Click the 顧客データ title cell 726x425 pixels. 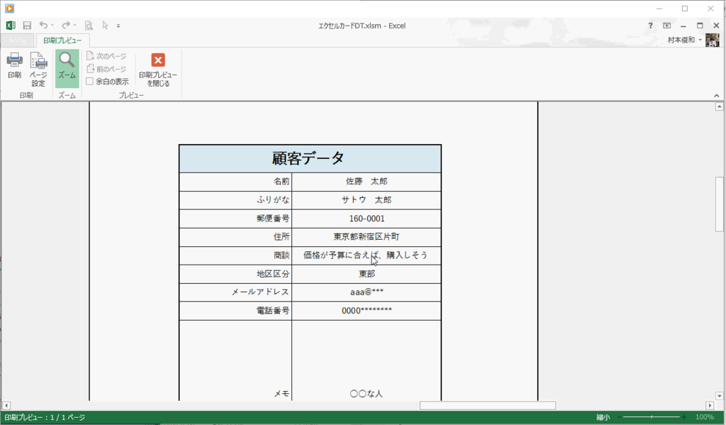(x=310, y=158)
